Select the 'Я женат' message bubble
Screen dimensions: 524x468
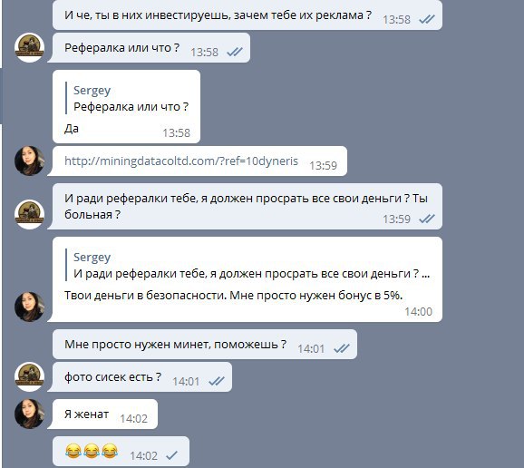[105, 414]
